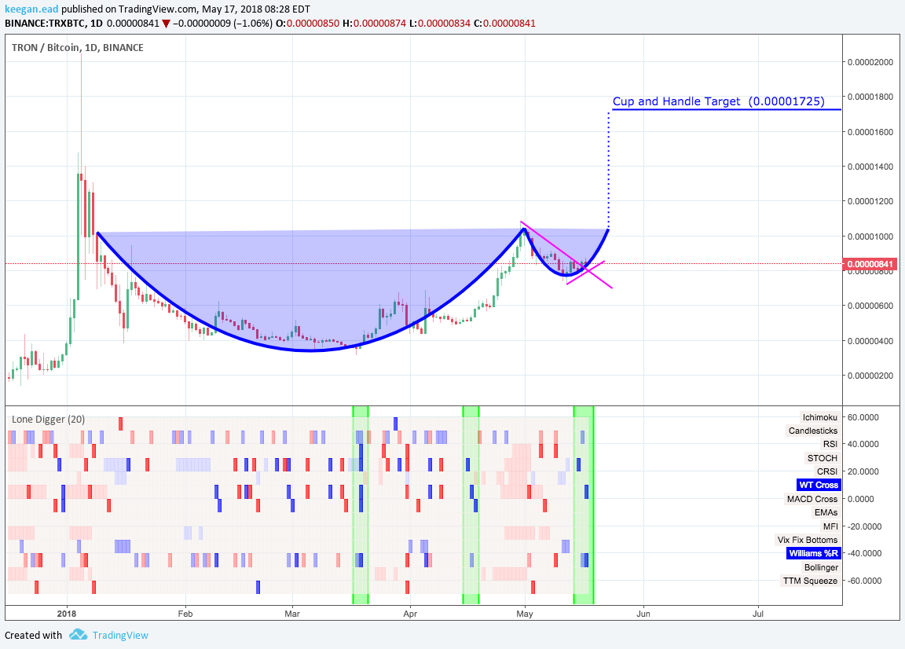Click the 'Lone Digger (20)' indicator title
The image size is (905, 649).
(x=48, y=420)
